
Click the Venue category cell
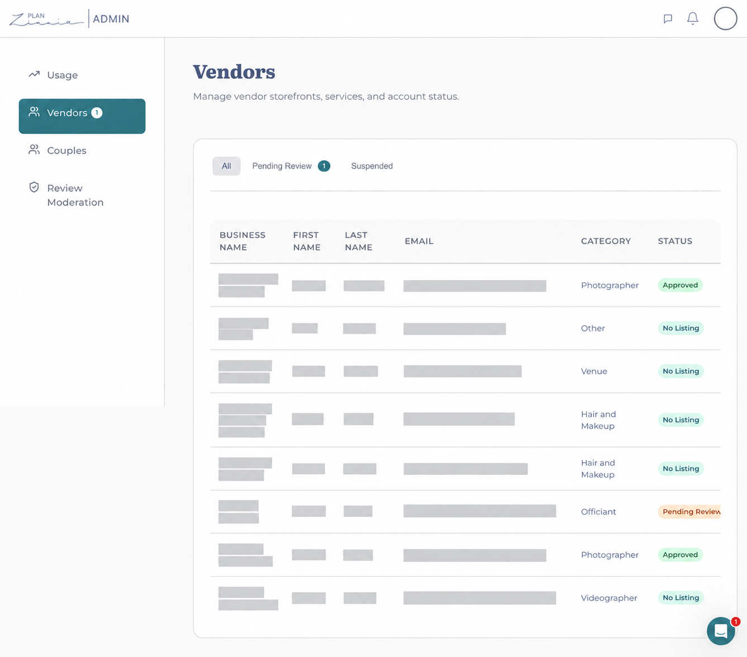594,371
